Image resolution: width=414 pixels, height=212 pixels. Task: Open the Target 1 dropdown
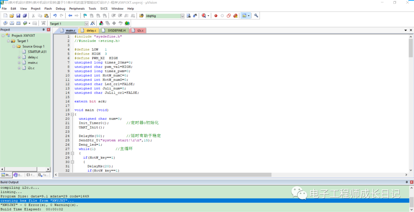point(86,23)
